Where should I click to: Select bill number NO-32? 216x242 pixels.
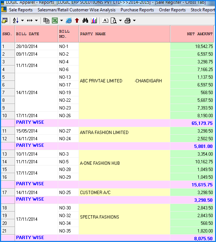(68, 215)
